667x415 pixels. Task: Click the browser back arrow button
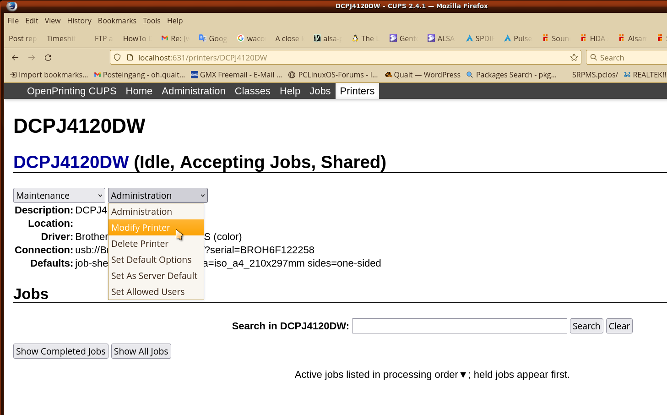point(15,58)
